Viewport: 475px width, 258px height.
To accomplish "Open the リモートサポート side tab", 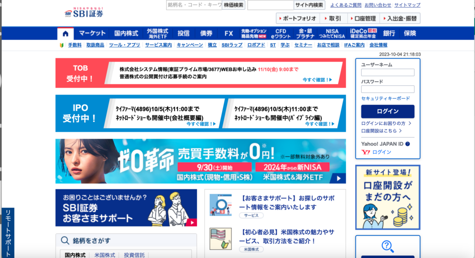I will [x=8, y=233].
